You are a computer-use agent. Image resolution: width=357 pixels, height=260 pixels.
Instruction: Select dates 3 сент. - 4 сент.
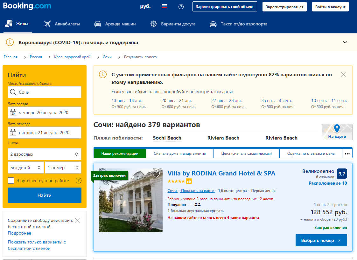pos(276,100)
